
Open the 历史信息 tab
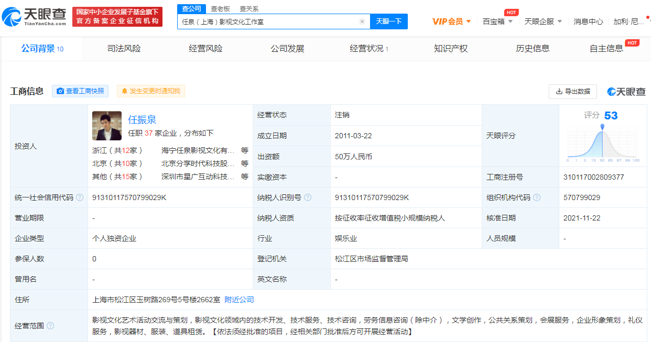coord(533,49)
